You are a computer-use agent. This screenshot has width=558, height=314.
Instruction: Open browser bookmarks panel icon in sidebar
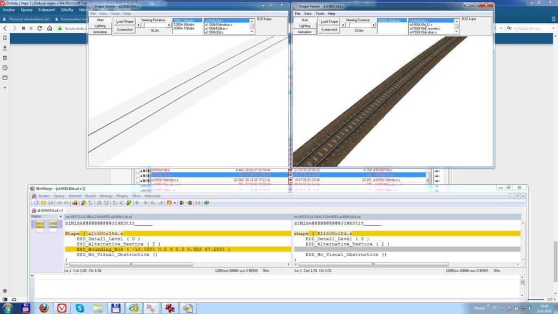coord(5,38)
